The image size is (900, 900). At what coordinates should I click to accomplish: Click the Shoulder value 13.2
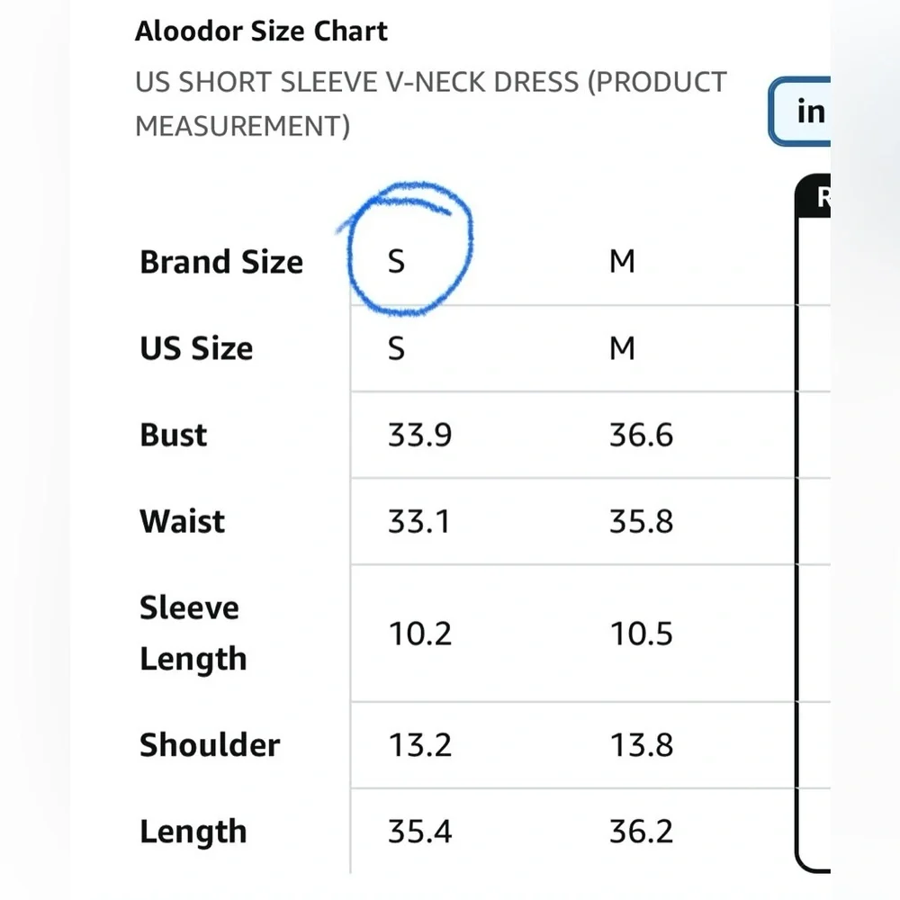[x=419, y=745]
